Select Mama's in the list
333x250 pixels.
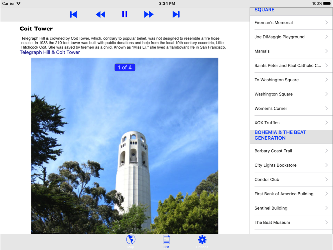291,51
